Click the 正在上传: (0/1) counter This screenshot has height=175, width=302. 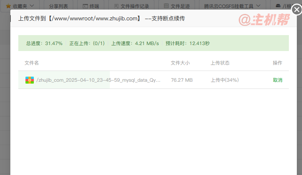[x=87, y=43]
